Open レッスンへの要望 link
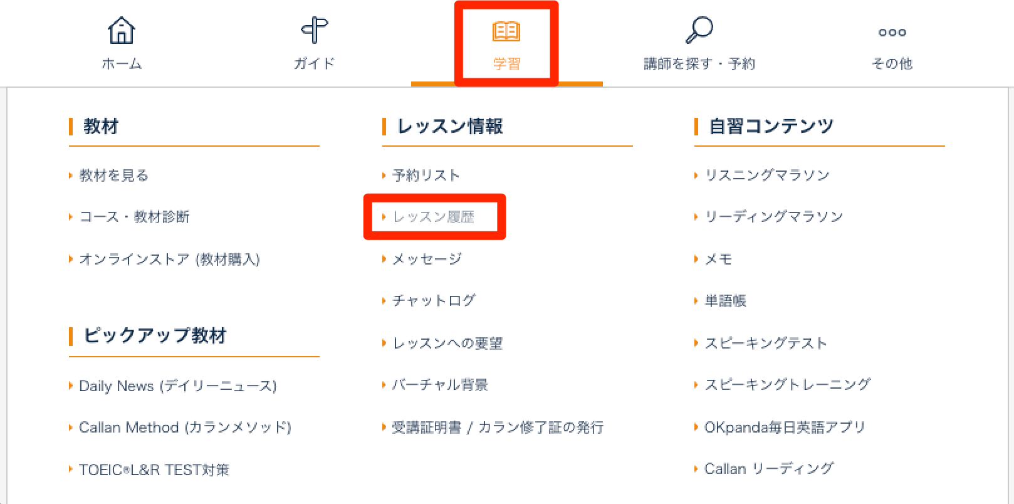This screenshot has height=504, width=1014. coord(448,344)
